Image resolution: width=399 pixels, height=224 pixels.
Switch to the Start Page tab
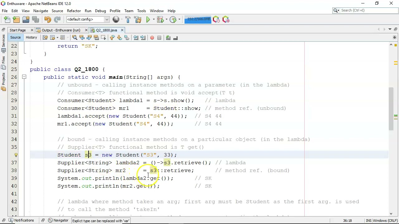point(17,30)
